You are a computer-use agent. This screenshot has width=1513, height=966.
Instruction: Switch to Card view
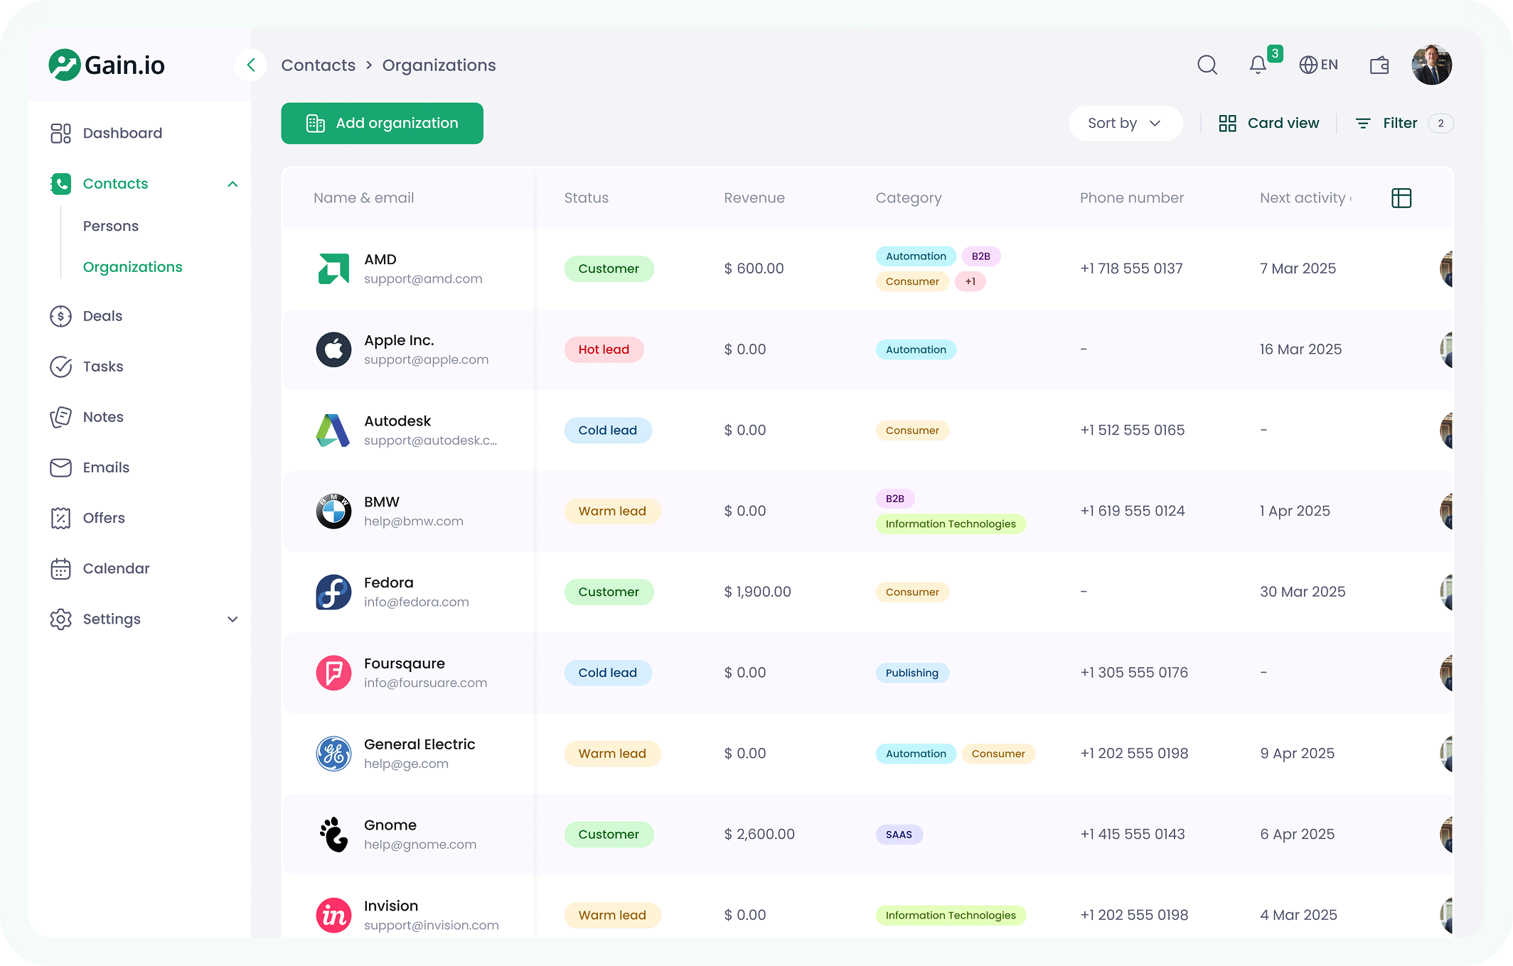tap(1269, 123)
